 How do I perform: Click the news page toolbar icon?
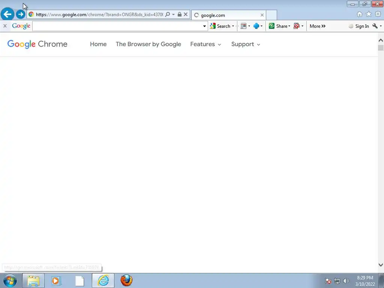(243, 26)
